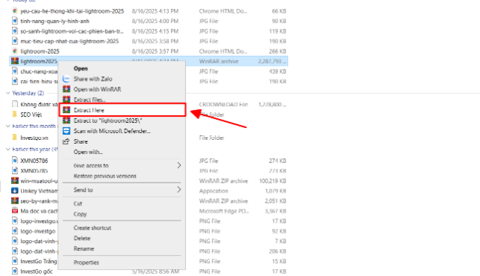480x276 pixels.
Task: Collapse the Yesterday (2) group
Action: point(8,93)
